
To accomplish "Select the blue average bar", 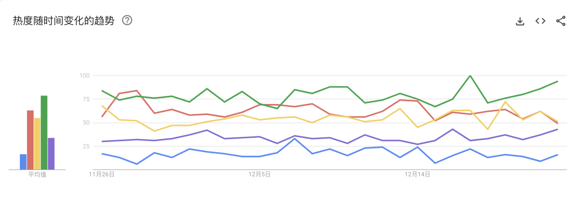I will [23, 162].
